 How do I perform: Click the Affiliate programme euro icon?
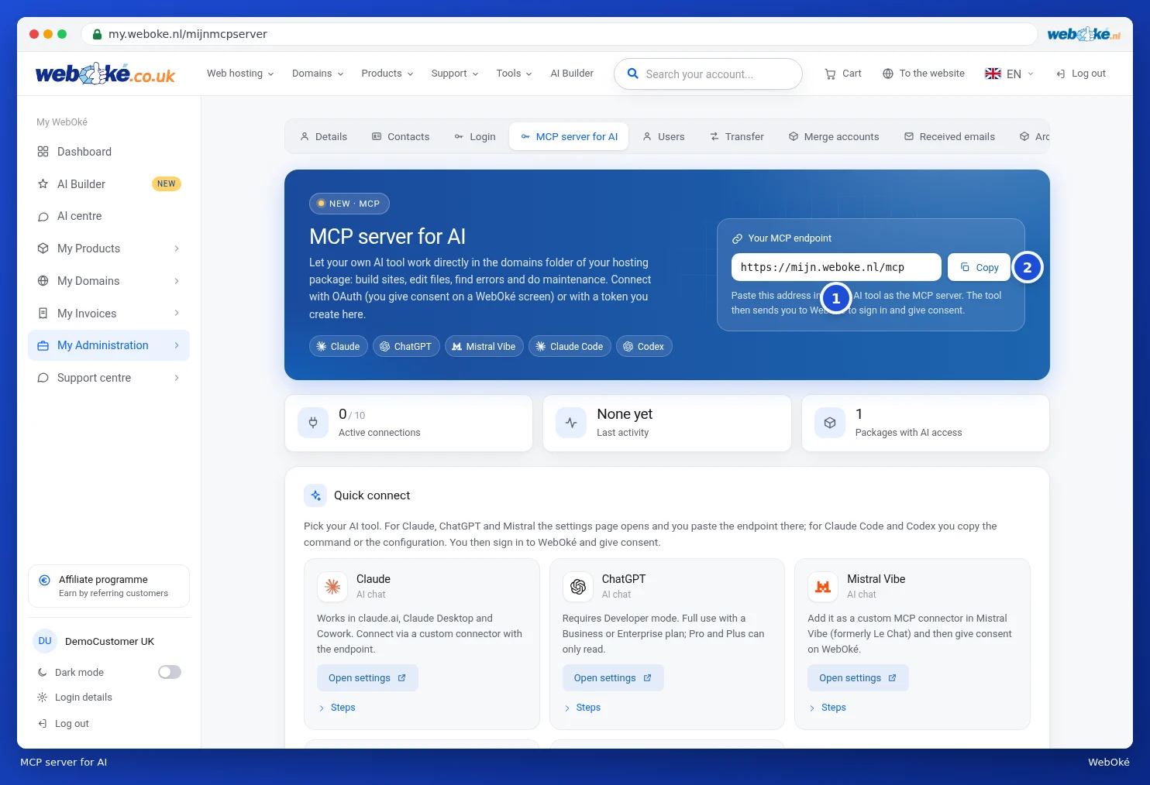tap(44, 580)
